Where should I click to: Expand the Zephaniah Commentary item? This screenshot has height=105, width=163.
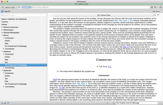click(4, 86)
